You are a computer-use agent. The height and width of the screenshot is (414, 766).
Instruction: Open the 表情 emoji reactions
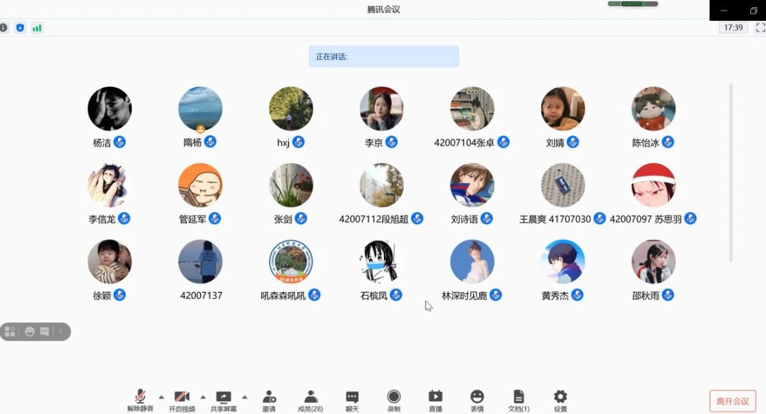point(477,400)
